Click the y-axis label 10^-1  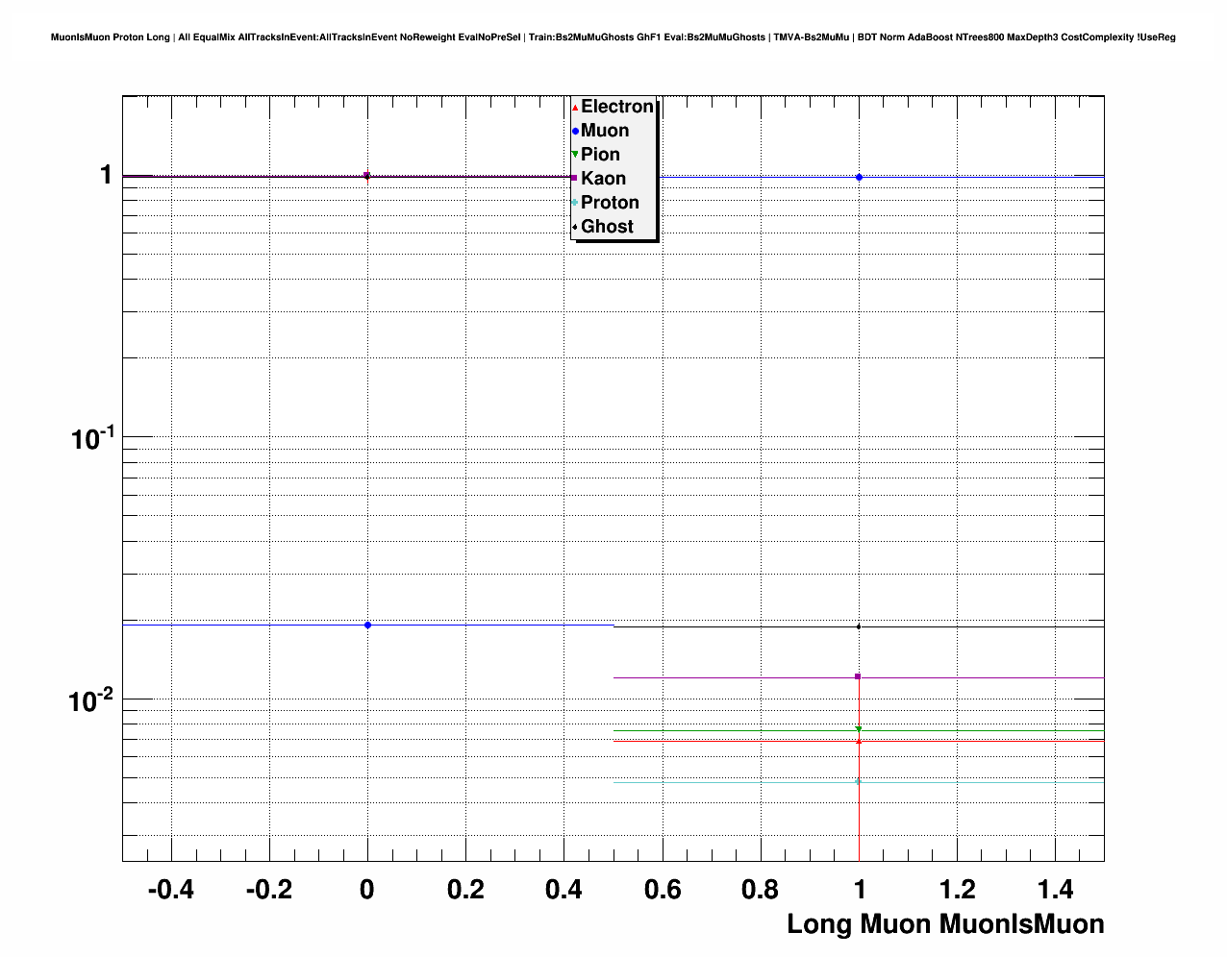tap(92, 438)
